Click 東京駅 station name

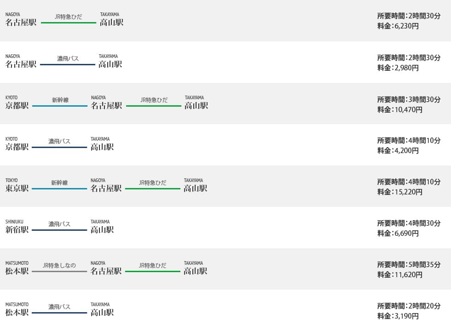tap(17, 188)
